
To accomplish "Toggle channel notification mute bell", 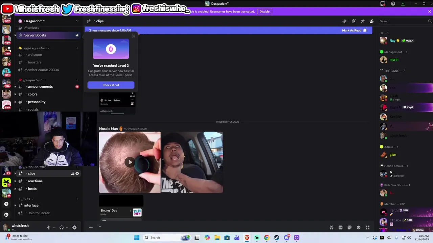I will click(x=354, y=21).
